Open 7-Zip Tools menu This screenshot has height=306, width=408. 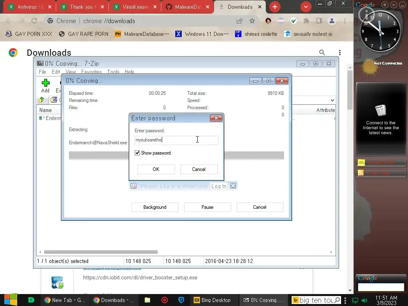[113, 72]
